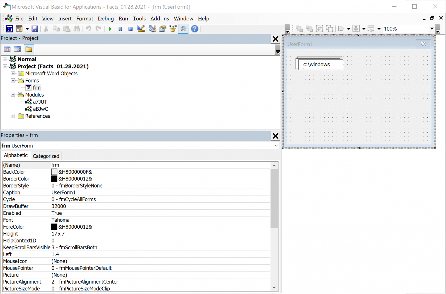Run the macro with the green play icon
This screenshot has width=446, height=294.
[110, 29]
